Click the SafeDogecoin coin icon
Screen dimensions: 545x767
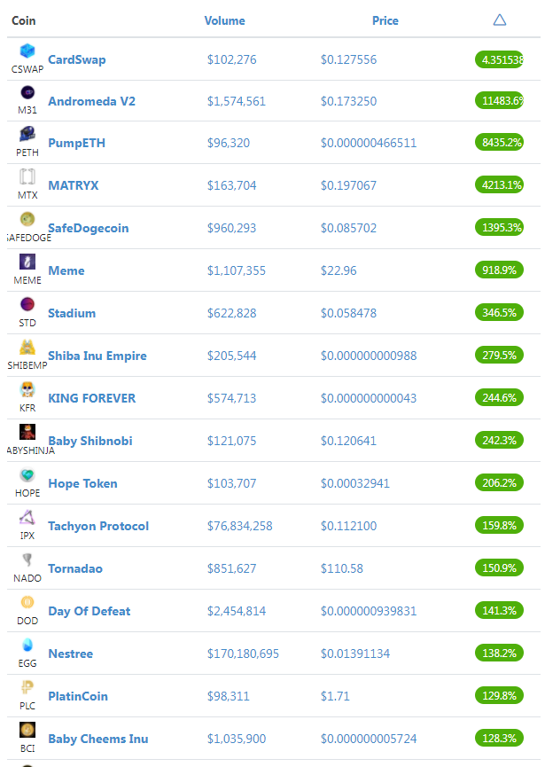pyautogui.click(x=27, y=219)
